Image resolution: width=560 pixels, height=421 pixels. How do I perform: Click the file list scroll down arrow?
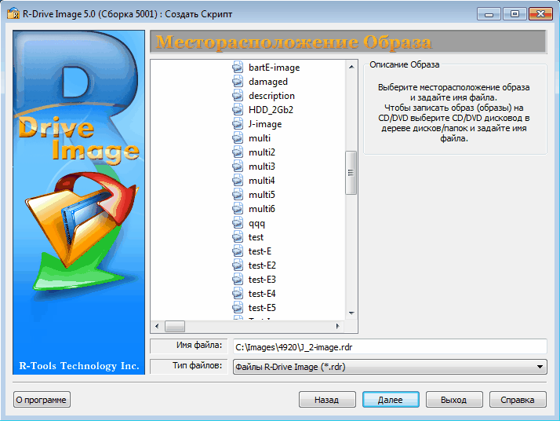[351, 313]
